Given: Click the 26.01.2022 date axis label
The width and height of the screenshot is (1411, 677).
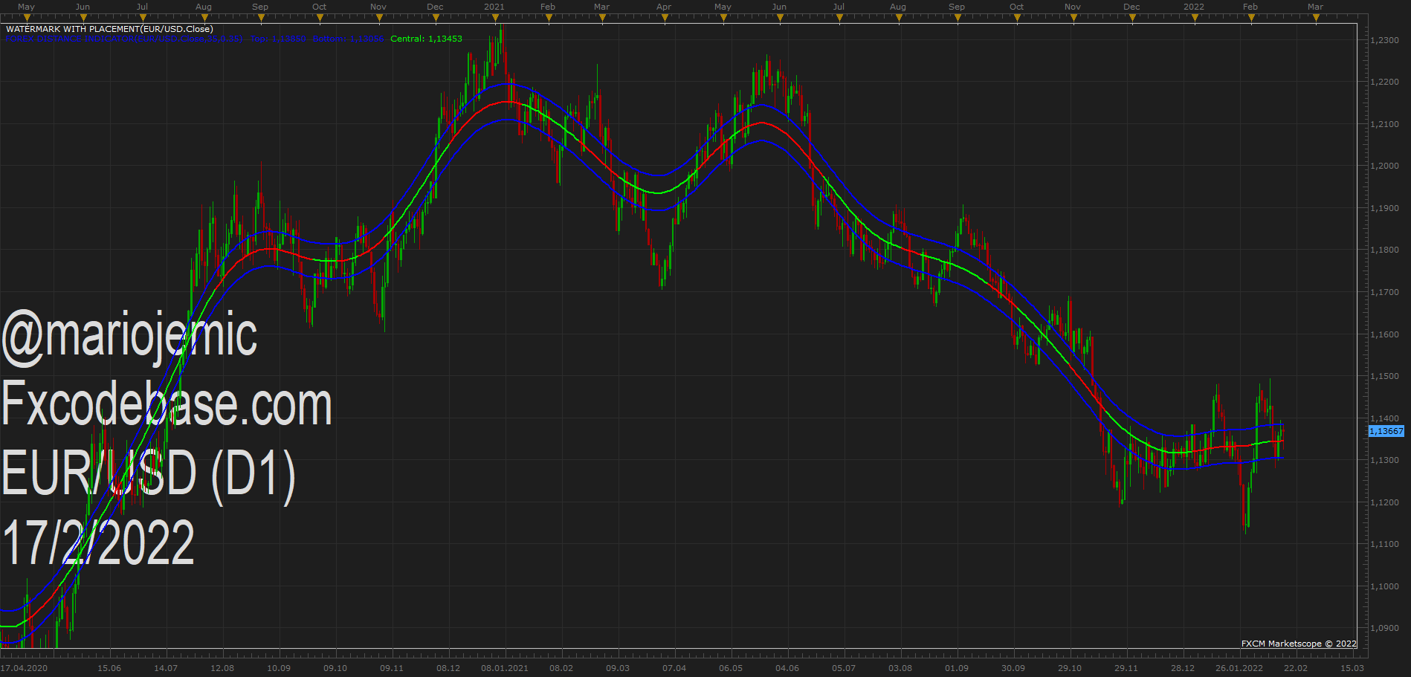Looking at the screenshot, I should [x=1239, y=668].
